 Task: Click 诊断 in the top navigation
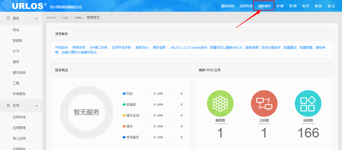pyautogui.click(x=280, y=6)
